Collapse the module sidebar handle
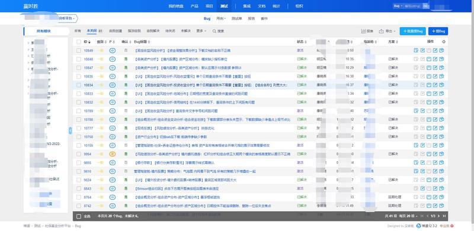 click(x=70, y=131)
